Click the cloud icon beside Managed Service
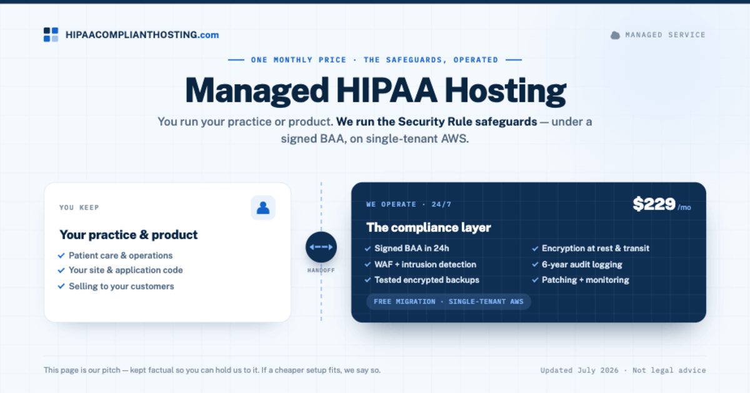 (x=615, y=35)
